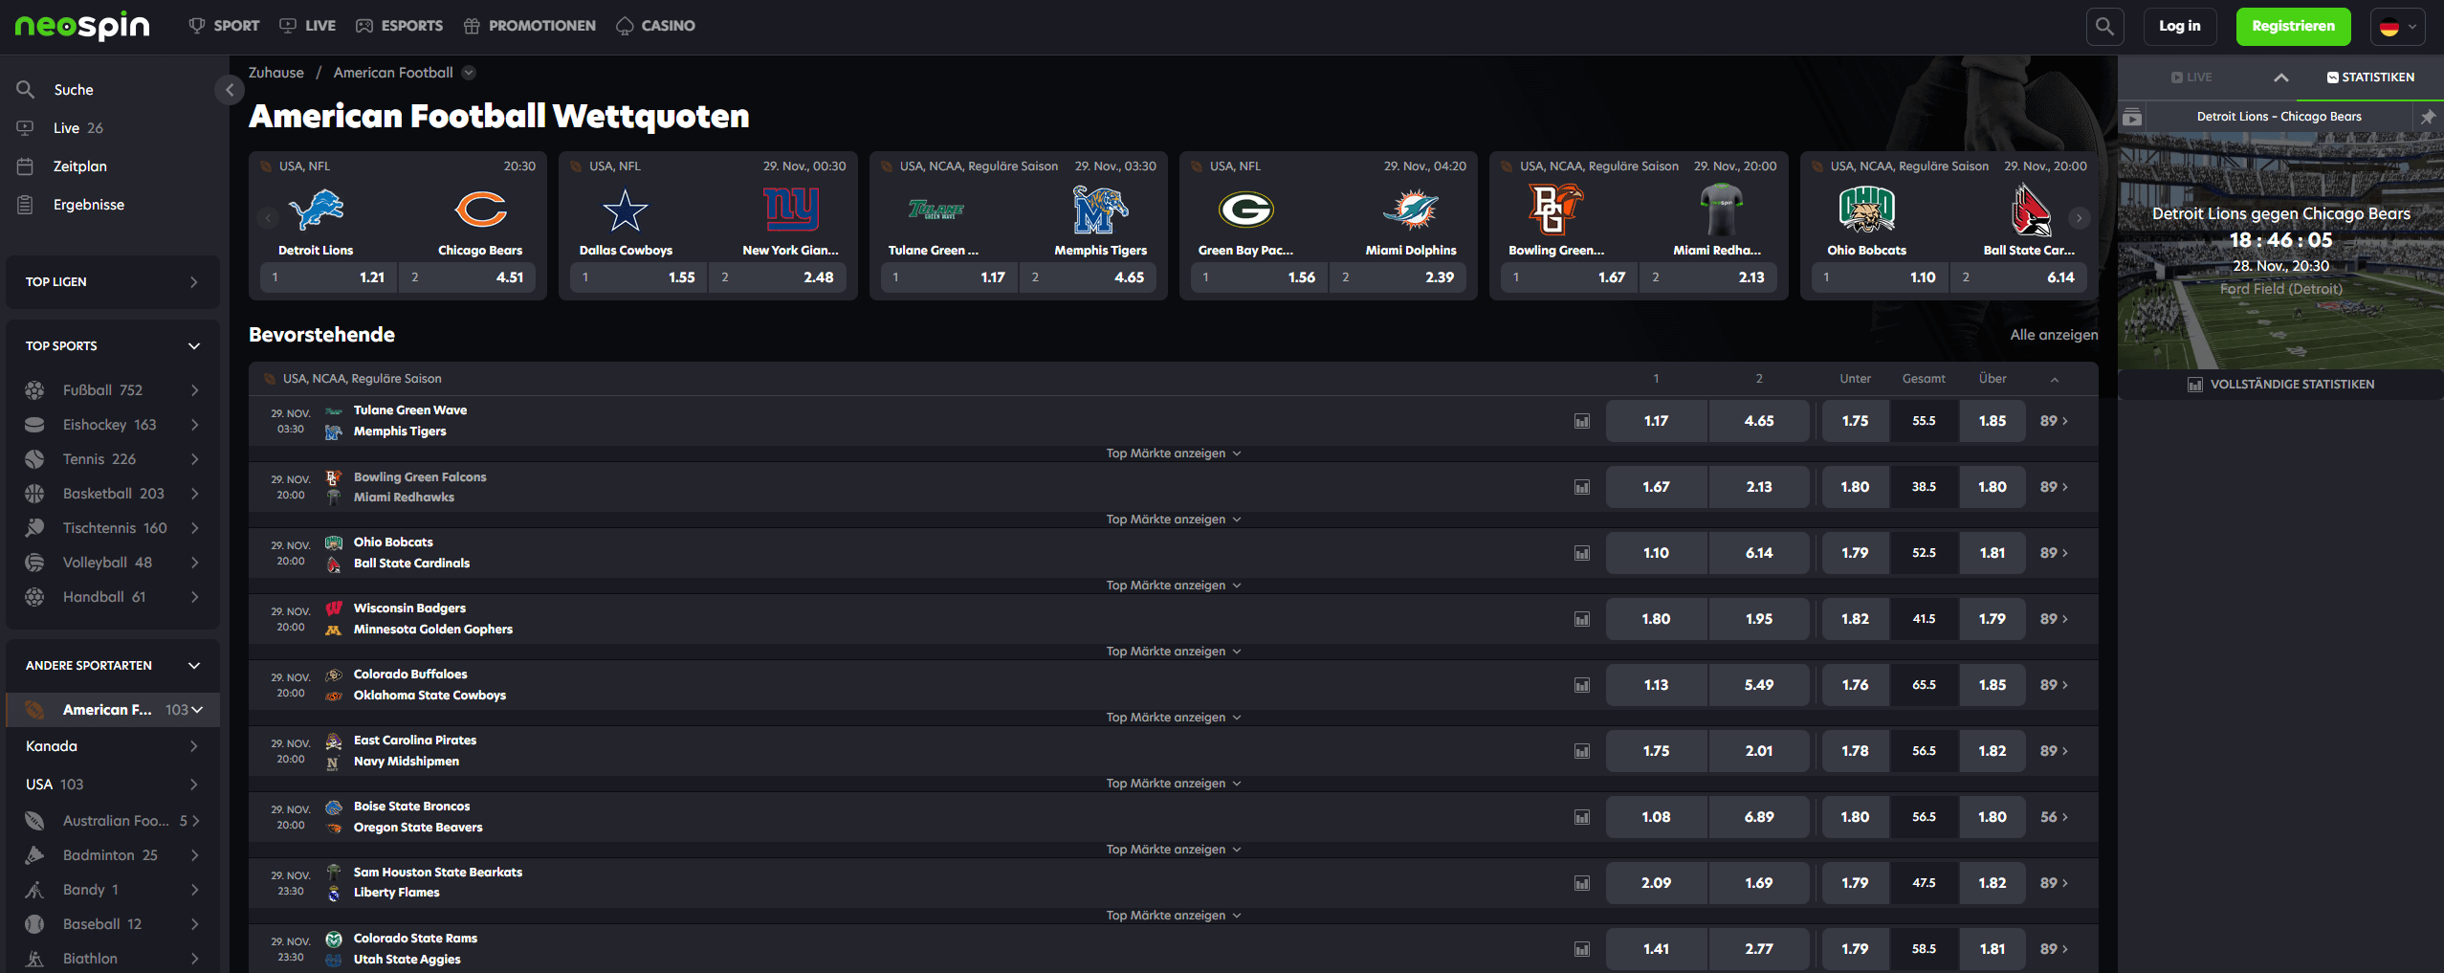Collapse the USA, NCAA Reguläre Saison group
The width and height of the screenshot is (2444, 973).
click(x=2054, y=380)
